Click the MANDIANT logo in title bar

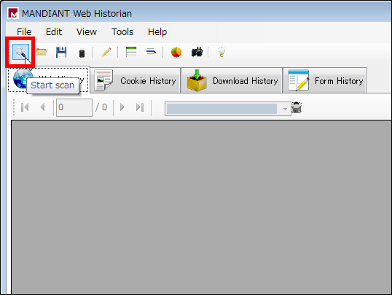click(13, 13)
